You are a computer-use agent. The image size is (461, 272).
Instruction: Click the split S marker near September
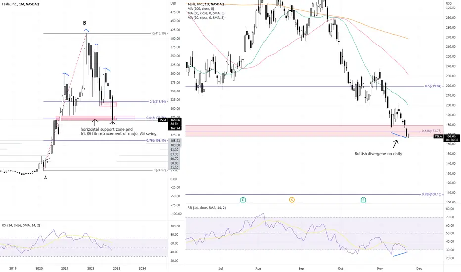point(292,200)
